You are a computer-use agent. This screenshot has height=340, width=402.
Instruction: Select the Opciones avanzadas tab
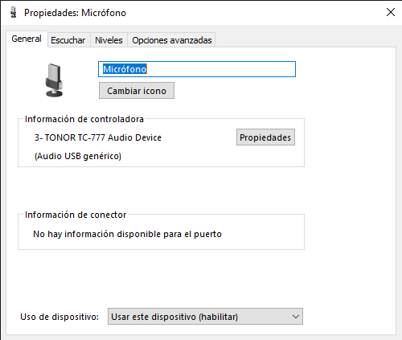click(172, 40)
